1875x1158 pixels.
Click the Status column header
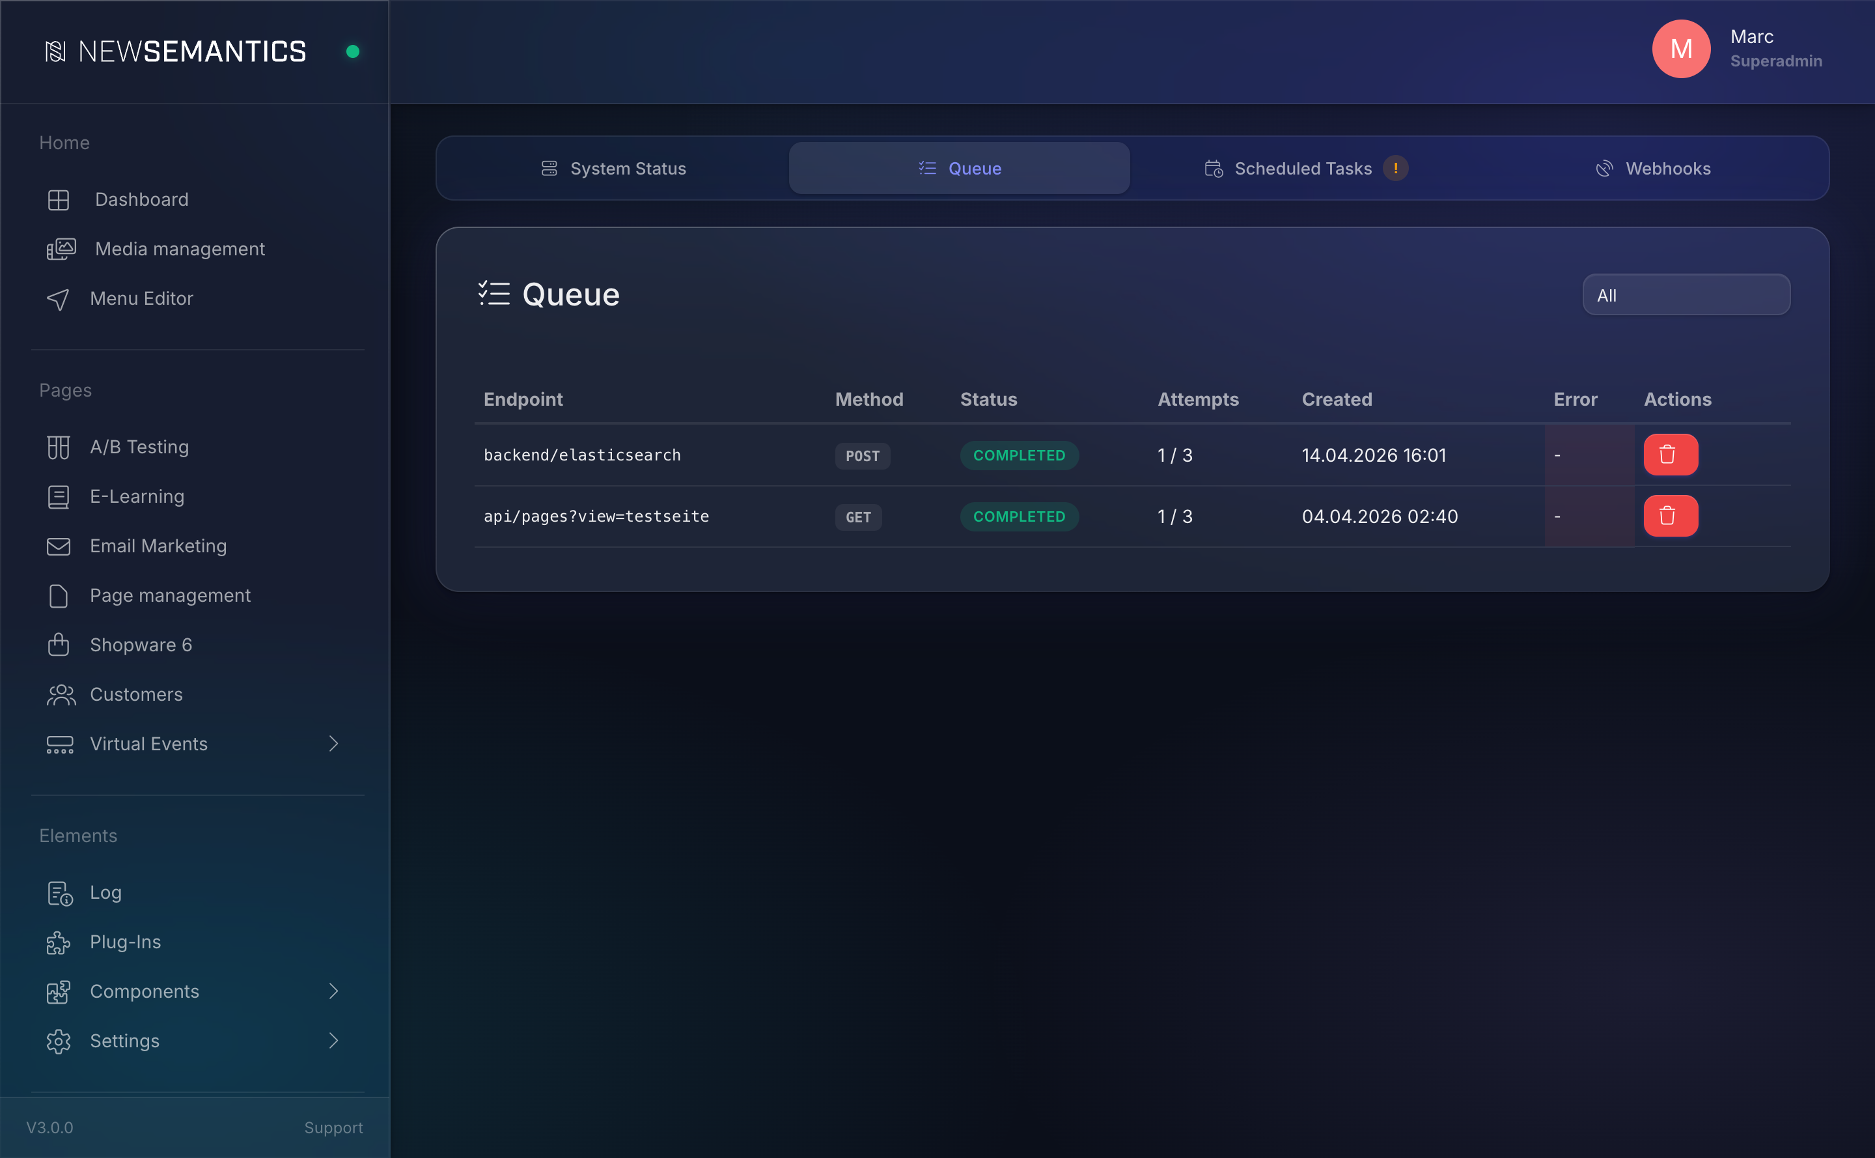pyautogui.click(x=988, y=399)
